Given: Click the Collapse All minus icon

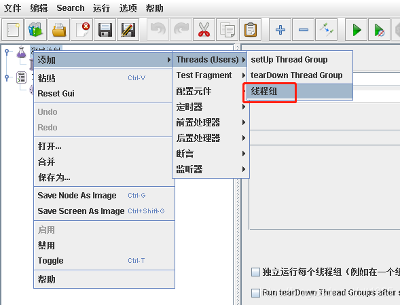Looking at the screenshot, I should (x=303, y=30).
